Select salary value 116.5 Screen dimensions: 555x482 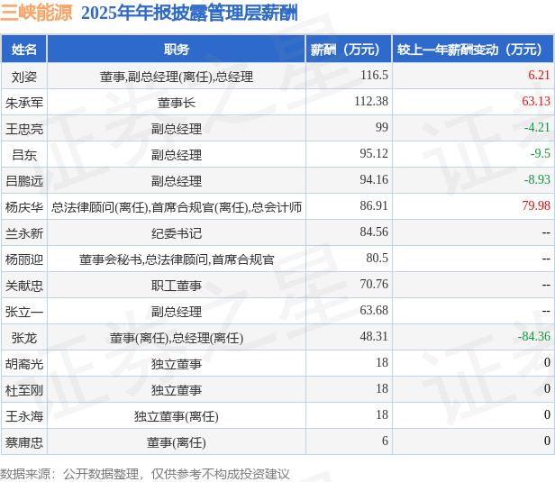[x=374, y=75]
